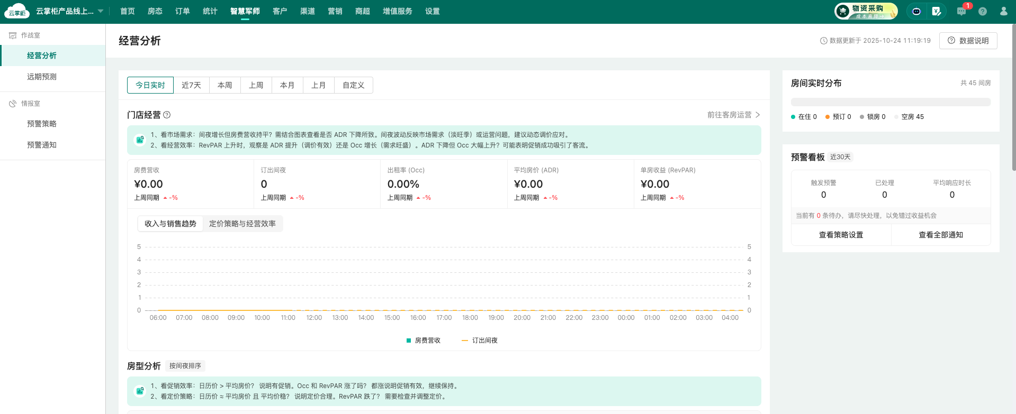This screenshot has height=414, width=1016.
Task: Click the help question mark in header
Action: pyautogui.click(x=983, y=11)
